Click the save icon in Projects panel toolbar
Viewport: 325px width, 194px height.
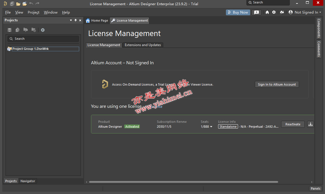pos(10,30)
